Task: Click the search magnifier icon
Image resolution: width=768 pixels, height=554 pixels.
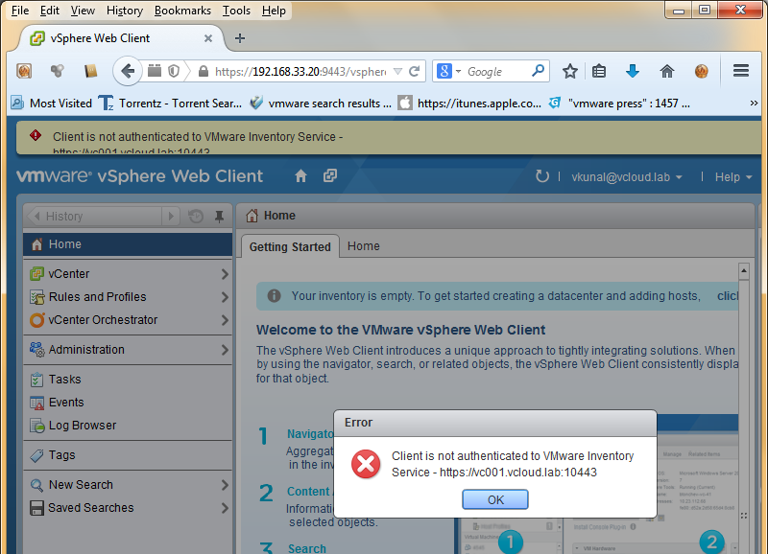Action: [x=538, y=71]
